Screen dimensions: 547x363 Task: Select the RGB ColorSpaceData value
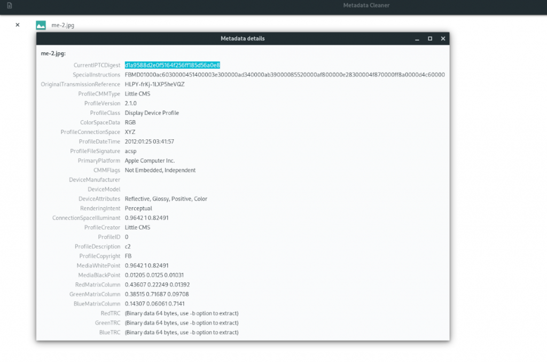point(131,122)
